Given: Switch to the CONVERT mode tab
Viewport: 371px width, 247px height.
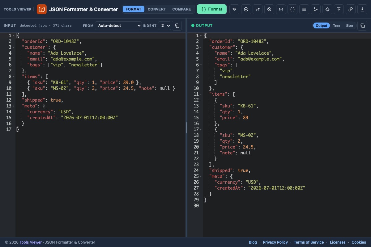Looking at the screenshot, I should [x=157, y=9].
